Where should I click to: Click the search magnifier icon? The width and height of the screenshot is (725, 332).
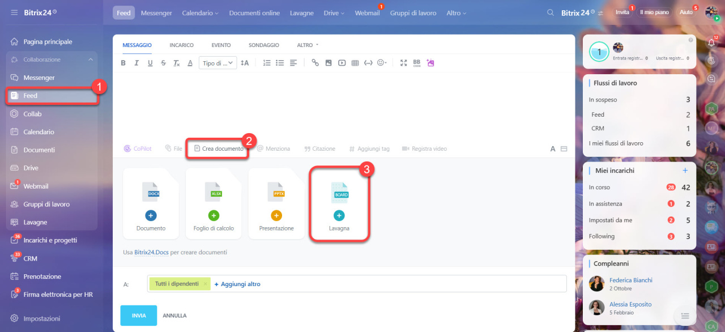pyautogui.click(x=551, y=12)
